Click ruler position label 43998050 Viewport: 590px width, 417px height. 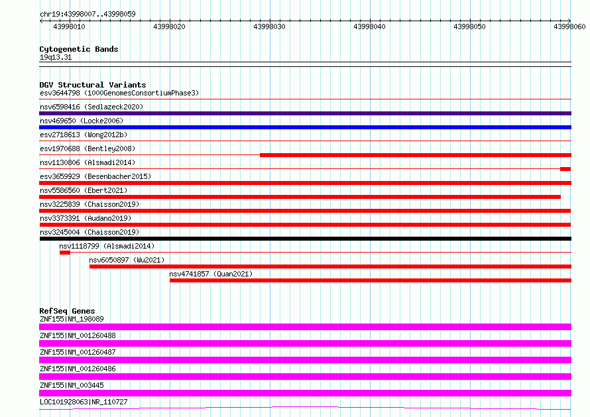pos(469,27)
